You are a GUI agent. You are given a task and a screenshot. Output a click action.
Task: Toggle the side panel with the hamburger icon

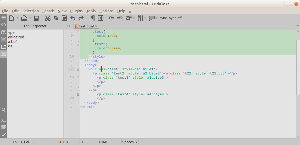pyautogui.click(x=4, y=18)
